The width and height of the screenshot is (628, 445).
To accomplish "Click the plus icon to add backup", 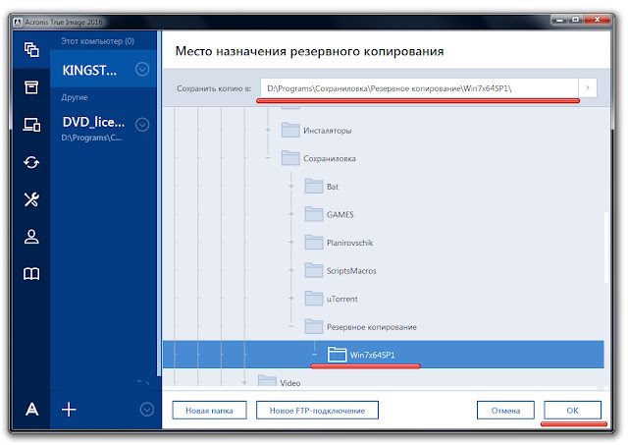I will click(70, 410).
